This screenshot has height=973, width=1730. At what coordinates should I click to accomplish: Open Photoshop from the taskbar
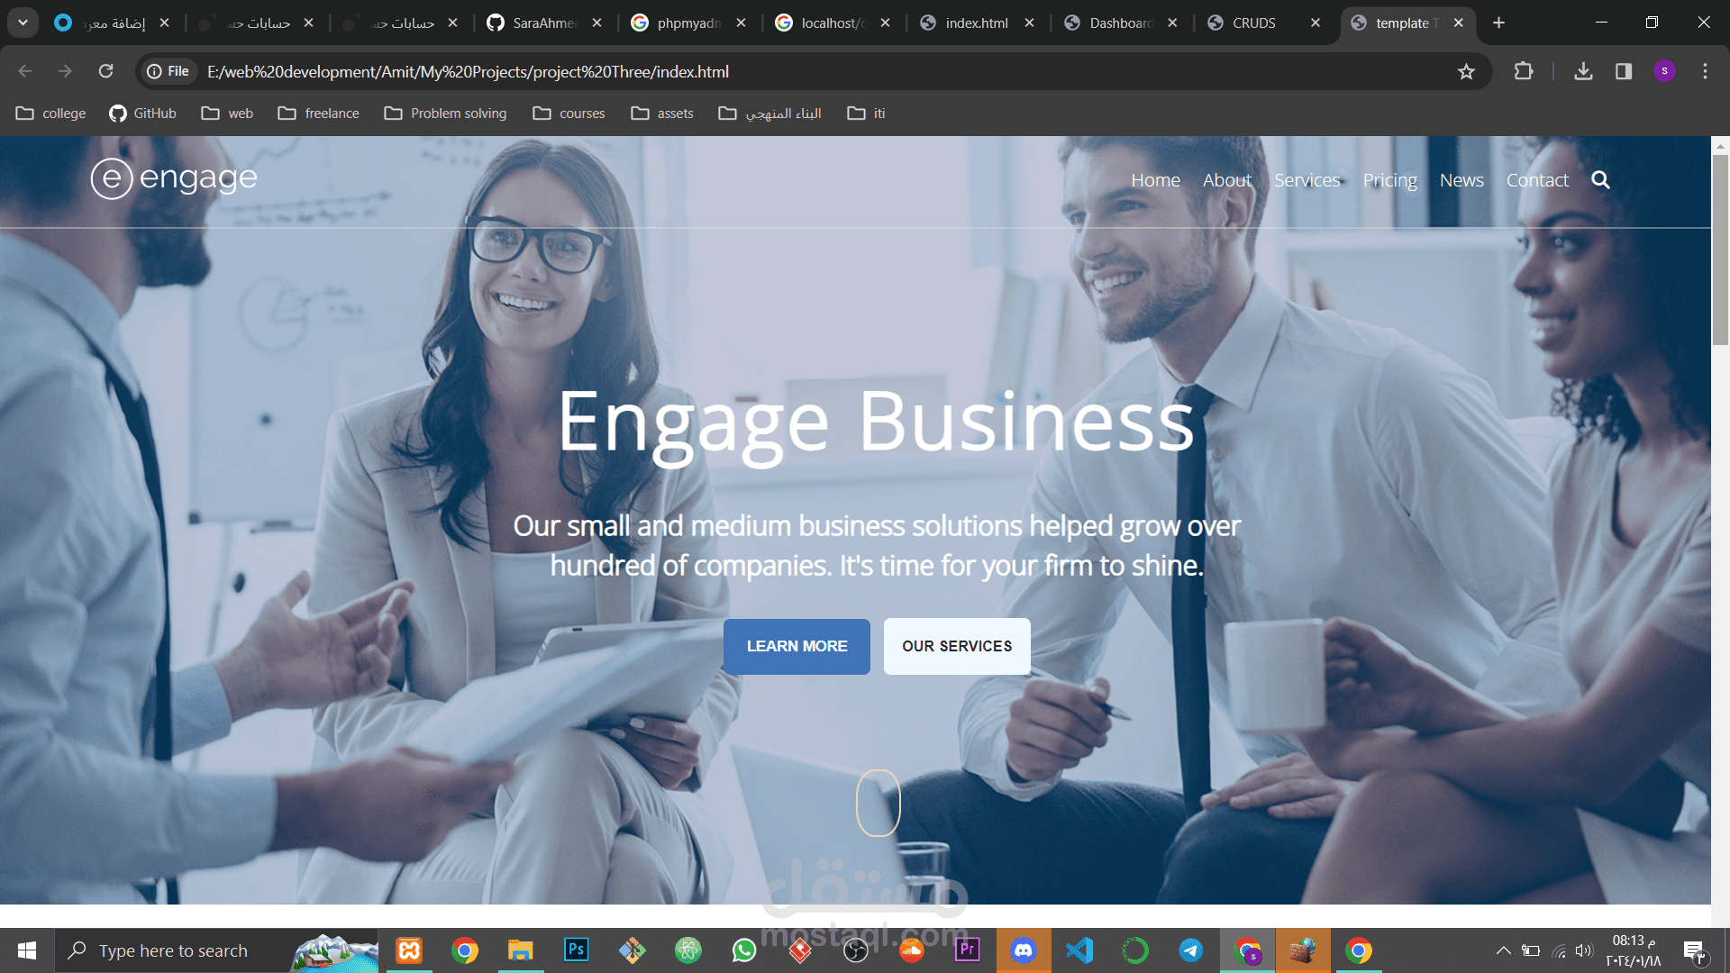coord(576,950)
